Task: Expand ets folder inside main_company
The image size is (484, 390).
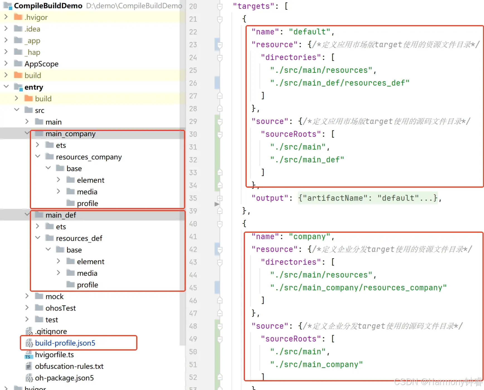Action: [x=38, y=145]
